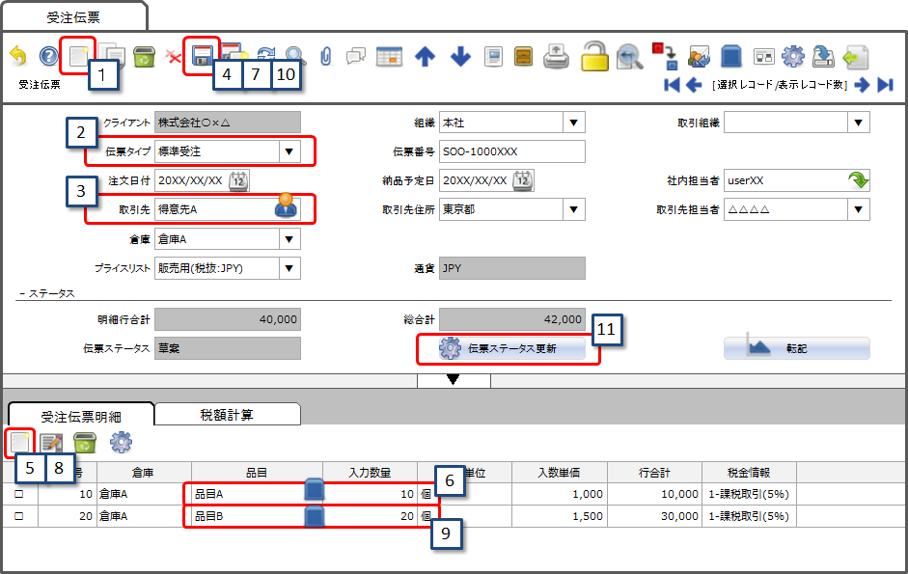Open product info blue cube toolbar icon
The image size is (908, 574).
(x=731, y=57)
